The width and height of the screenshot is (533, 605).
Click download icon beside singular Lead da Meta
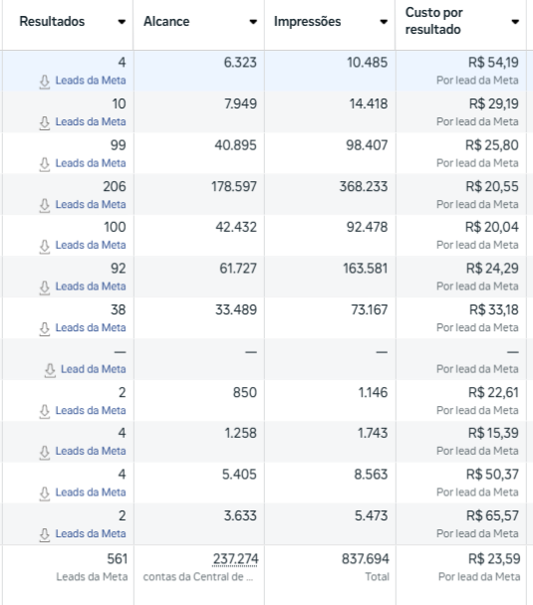point(50,370)
